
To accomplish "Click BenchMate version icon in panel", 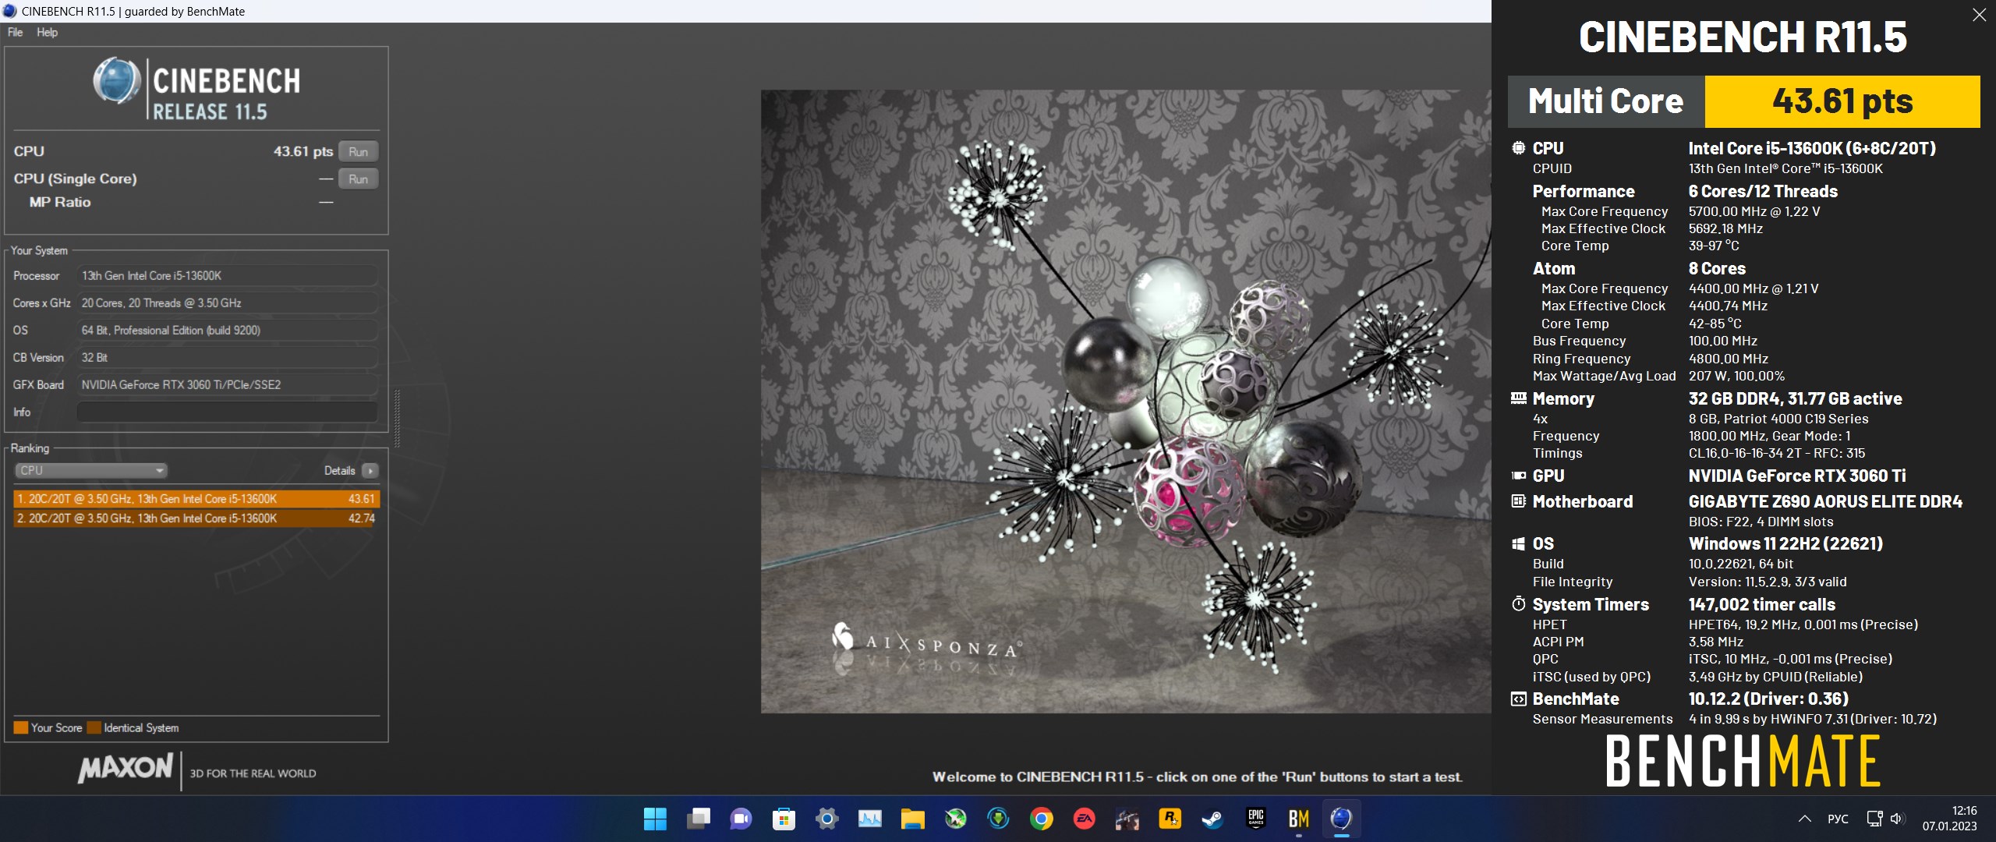I will 1518,699.
